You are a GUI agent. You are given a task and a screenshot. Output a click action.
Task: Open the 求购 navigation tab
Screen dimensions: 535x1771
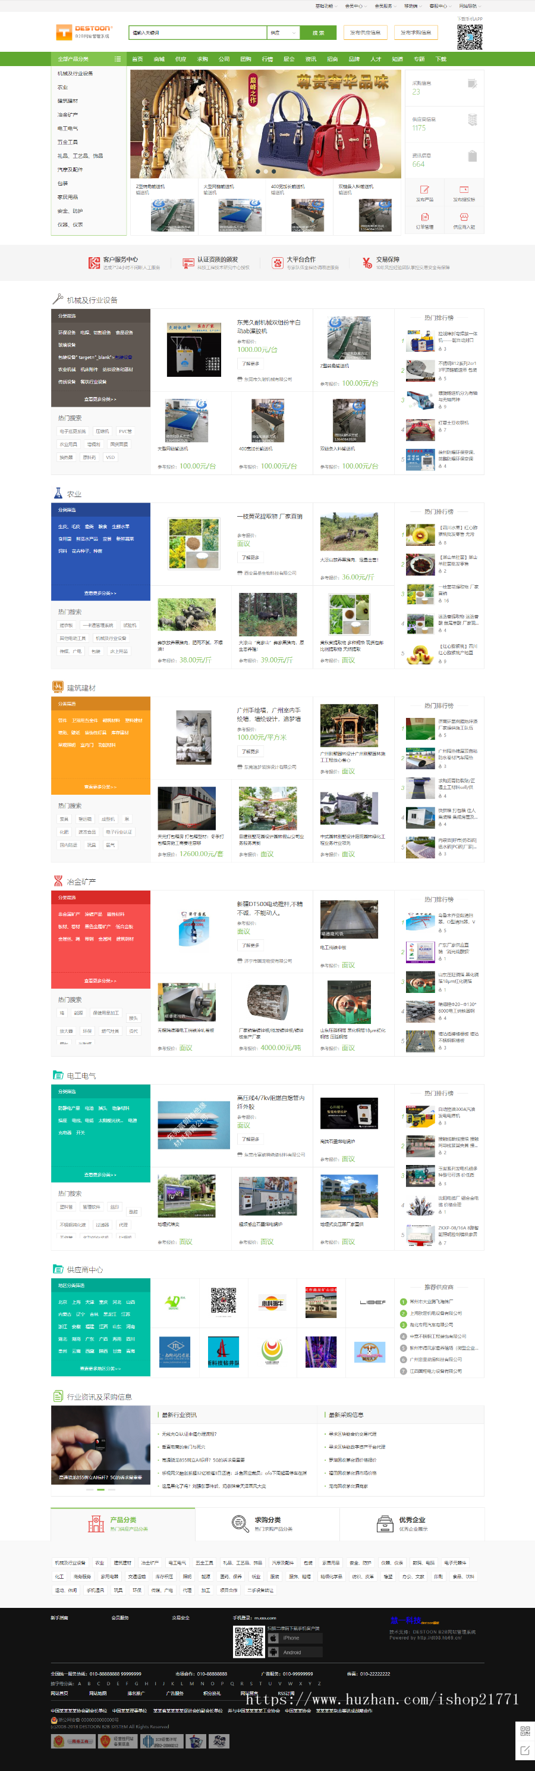tap(203, 59)
